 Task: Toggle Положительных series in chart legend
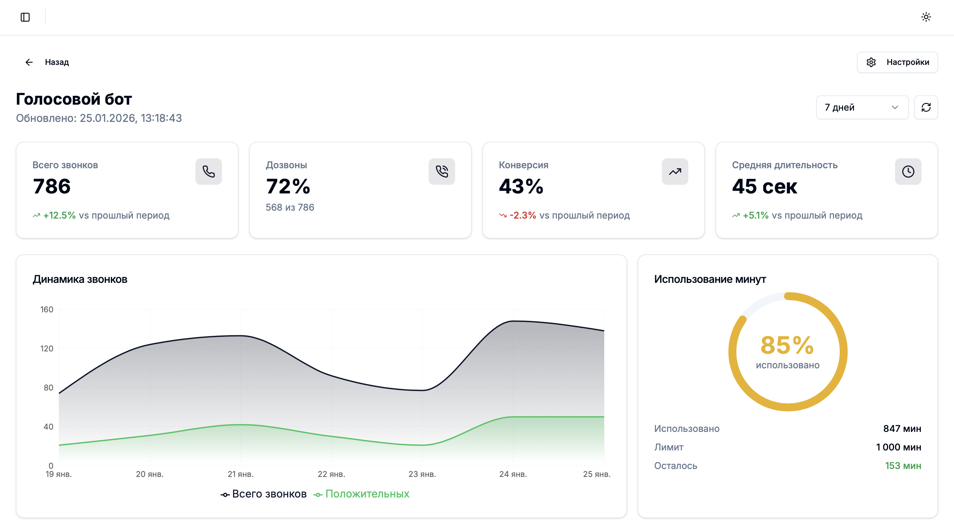click(361, 494)
